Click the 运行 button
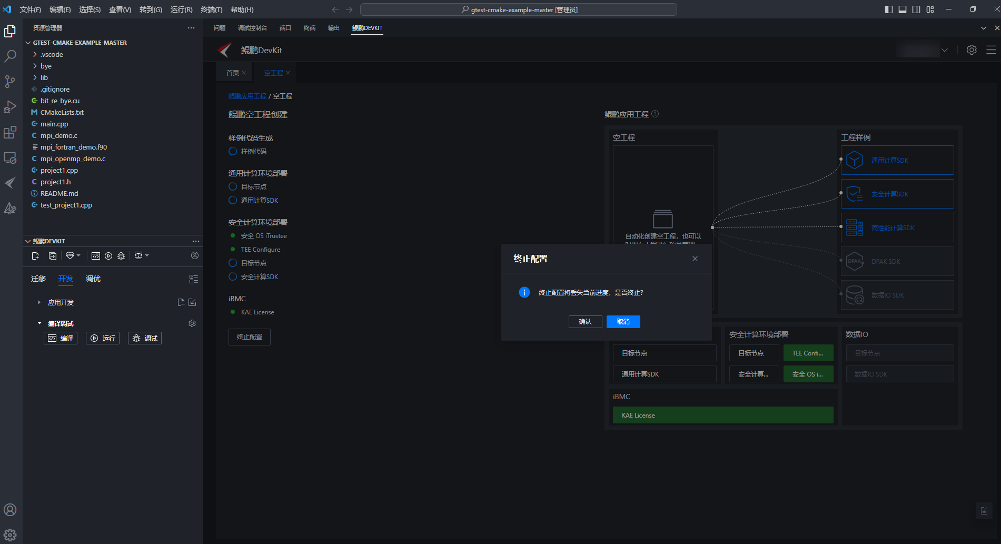This screenshot has width=1001, height=544. click(103, 338)
